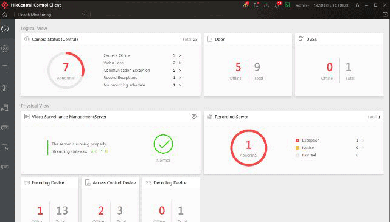Select the real-time overview gauge sidebar icon
Viewport: 390px width, 222px height.
tap(5, 29)
